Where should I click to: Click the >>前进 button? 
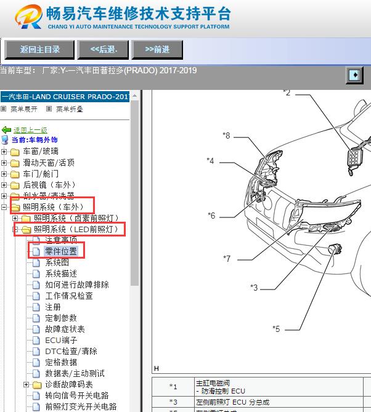pyautogui.click(x=157, y=49)
